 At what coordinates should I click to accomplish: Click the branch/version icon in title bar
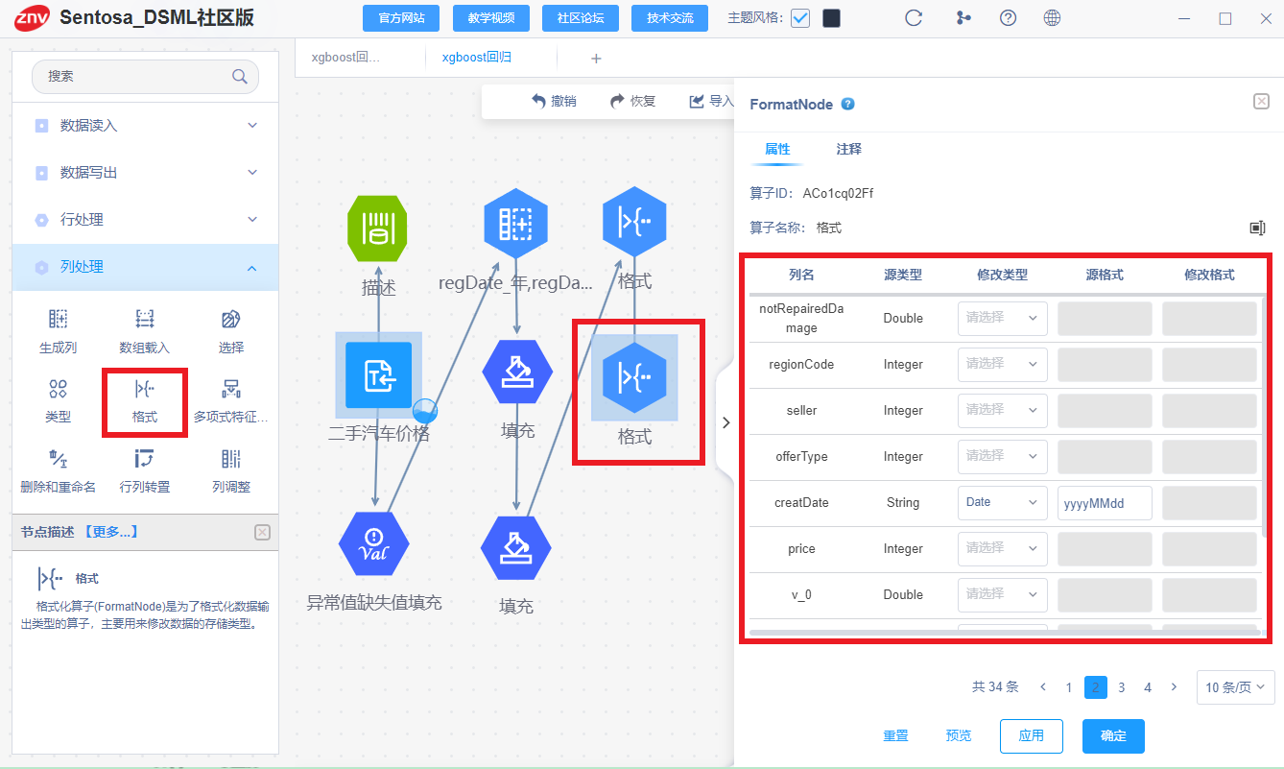point(963,18)
